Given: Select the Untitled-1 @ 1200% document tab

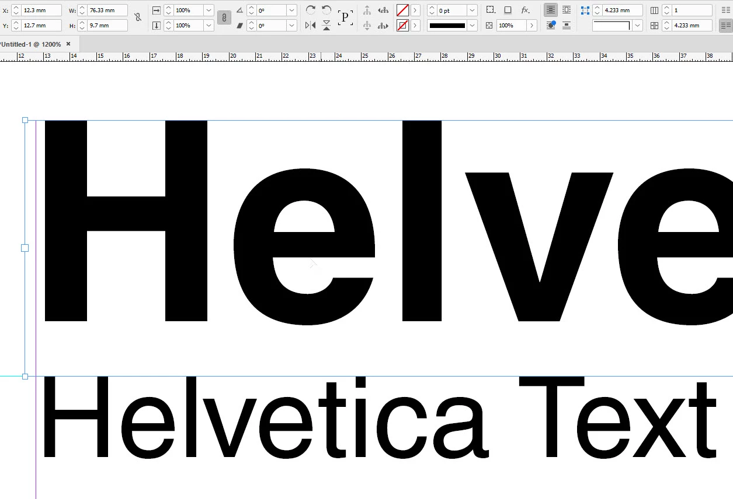Looking at the screenshot, I should pos(32,44).
